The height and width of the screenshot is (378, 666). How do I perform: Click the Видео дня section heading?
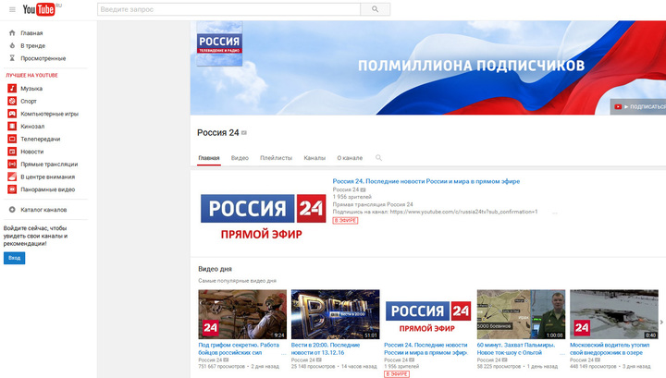pyautogui.click(x=215, y=269)
